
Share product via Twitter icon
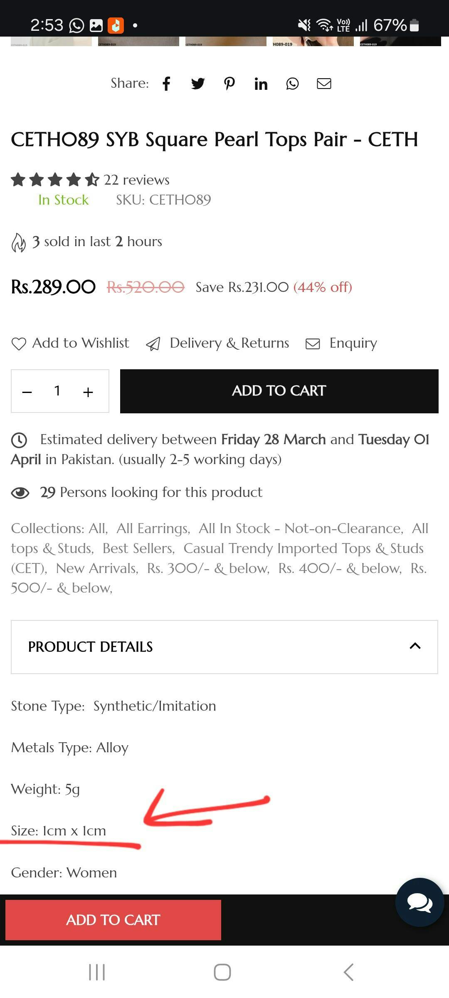(198, 84)
